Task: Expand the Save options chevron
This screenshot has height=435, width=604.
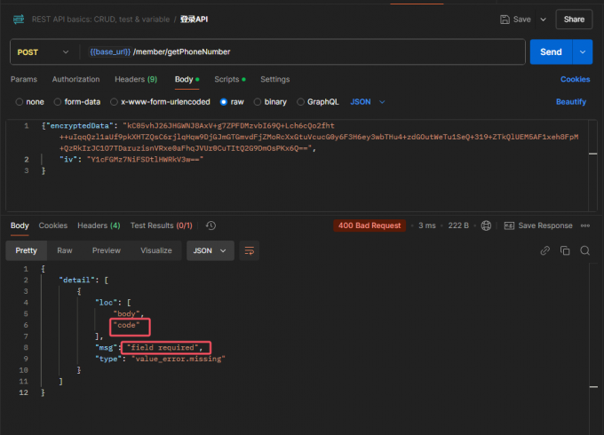Action: pyautogui.click(x=543, y=20)
